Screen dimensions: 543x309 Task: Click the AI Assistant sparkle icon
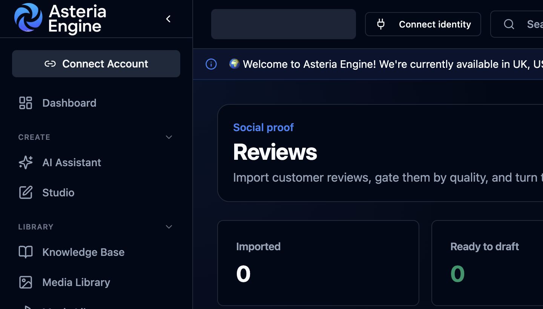click(x=26, y=162)
